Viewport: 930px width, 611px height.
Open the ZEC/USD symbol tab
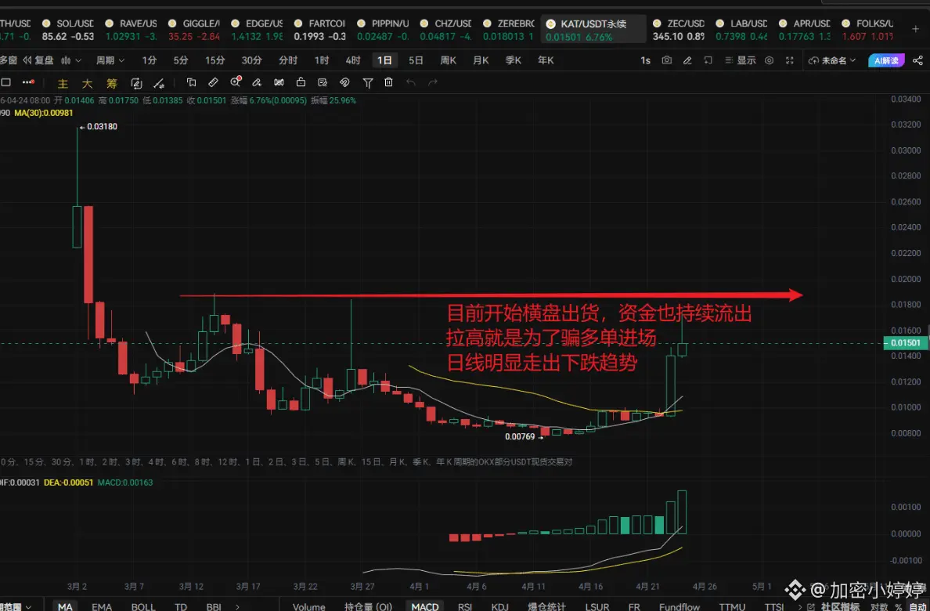(679, 29)
